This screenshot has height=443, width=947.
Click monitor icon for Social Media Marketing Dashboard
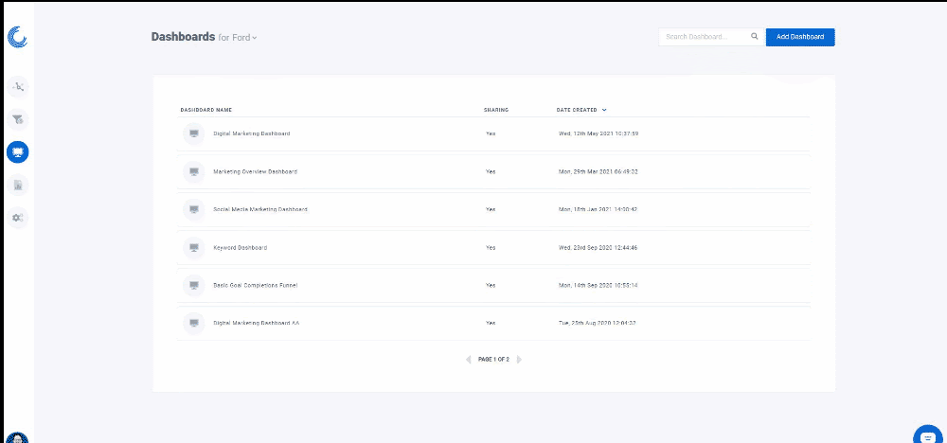pyautogui.click(x=194, y=209)
